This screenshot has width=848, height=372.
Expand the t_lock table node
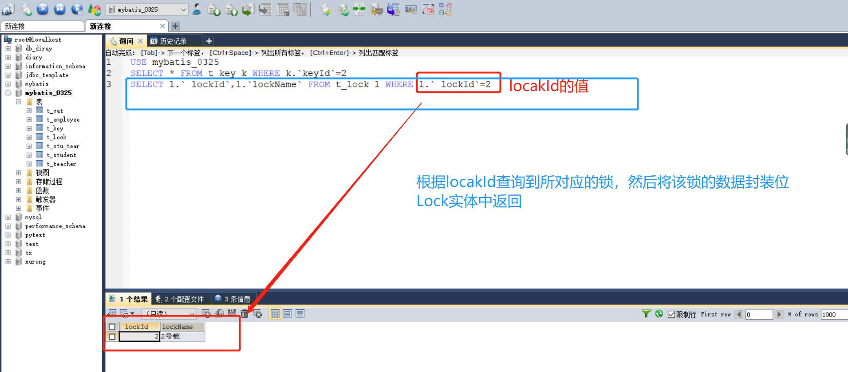tap(29, 137)
